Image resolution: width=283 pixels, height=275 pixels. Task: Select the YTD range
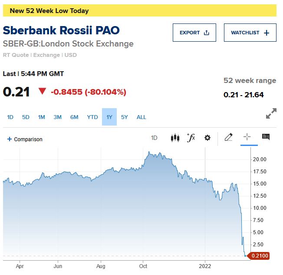click(x=92, y=117)
